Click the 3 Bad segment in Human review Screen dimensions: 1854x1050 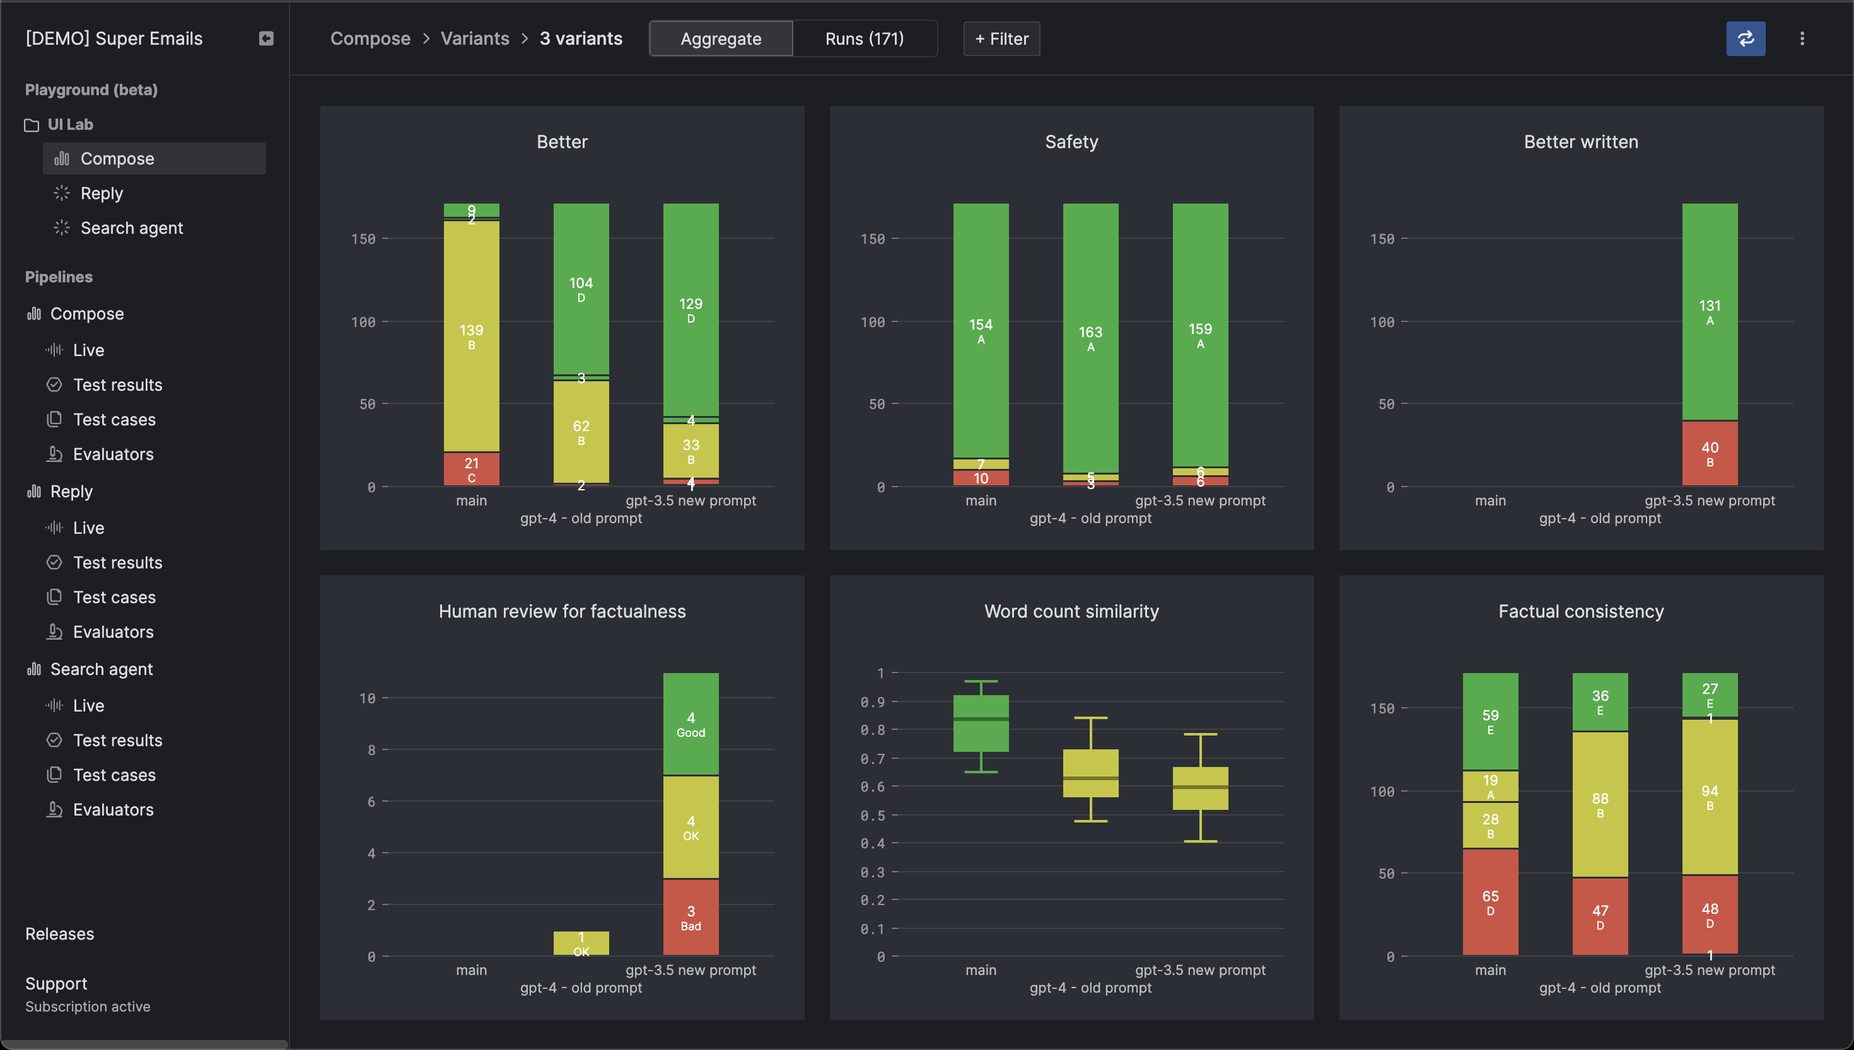(691, 917)
